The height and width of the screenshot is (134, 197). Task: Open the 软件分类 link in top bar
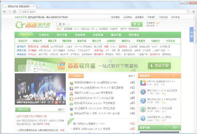pyautogui.click(x=163, y=17)
